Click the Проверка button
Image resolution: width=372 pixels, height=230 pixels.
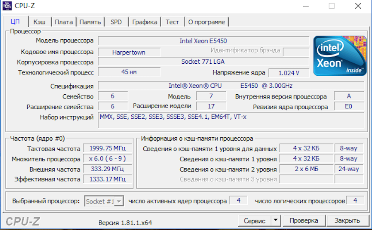pos(304,220)
